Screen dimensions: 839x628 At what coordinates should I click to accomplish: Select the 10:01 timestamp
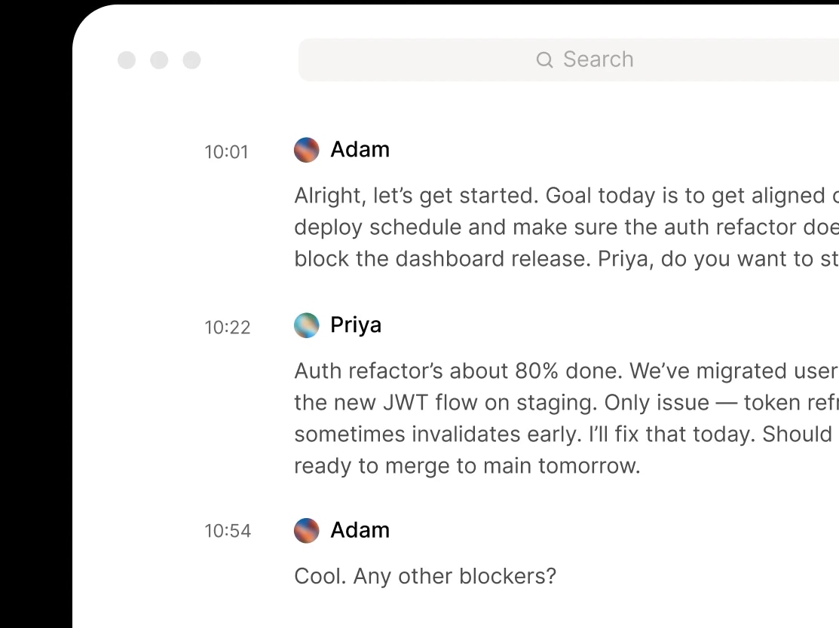(x=227, y=152)
